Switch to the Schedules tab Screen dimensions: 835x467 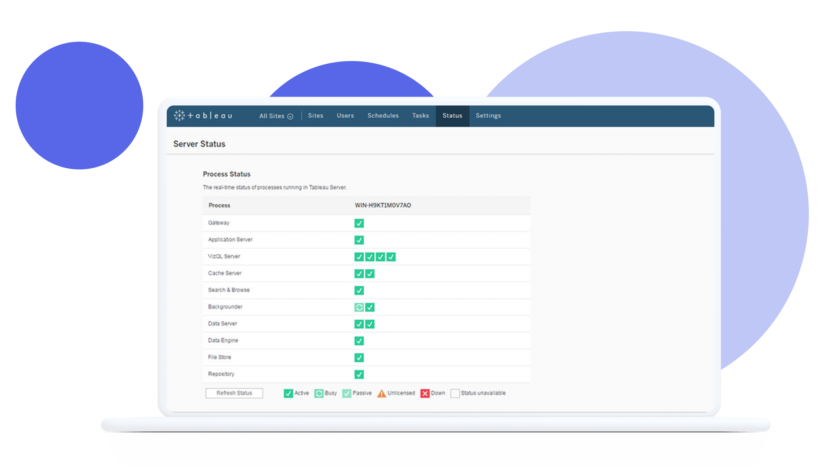(x=383, y=116)
